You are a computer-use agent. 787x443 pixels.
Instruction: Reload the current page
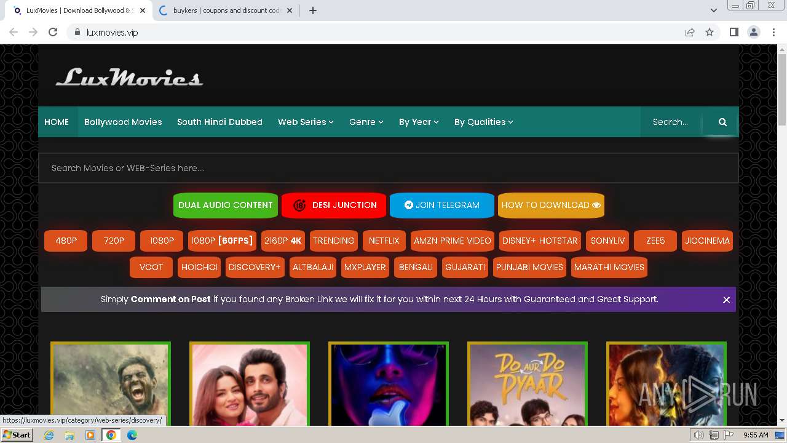[x=53, y=32]
